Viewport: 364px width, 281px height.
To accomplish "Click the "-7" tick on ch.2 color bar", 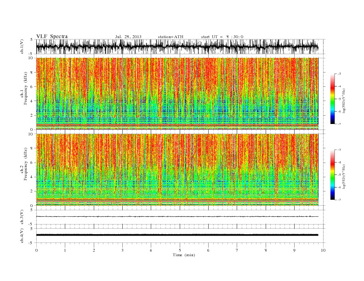I will point(339,200).
